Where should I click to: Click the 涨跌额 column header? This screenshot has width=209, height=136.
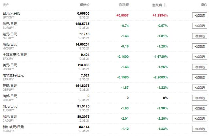coord(124,5)
